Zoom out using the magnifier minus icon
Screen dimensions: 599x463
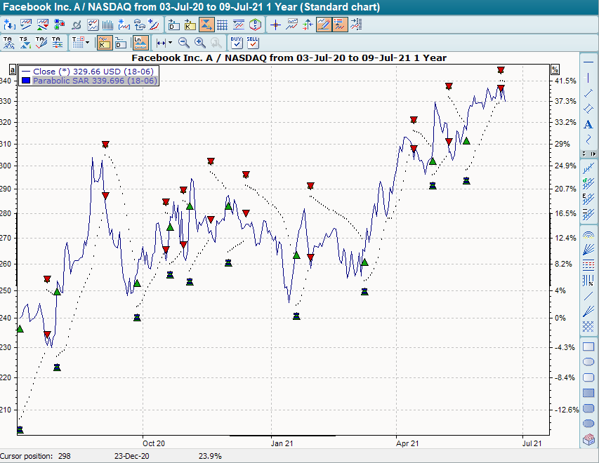pyautogui.click(x=183, y=43)
